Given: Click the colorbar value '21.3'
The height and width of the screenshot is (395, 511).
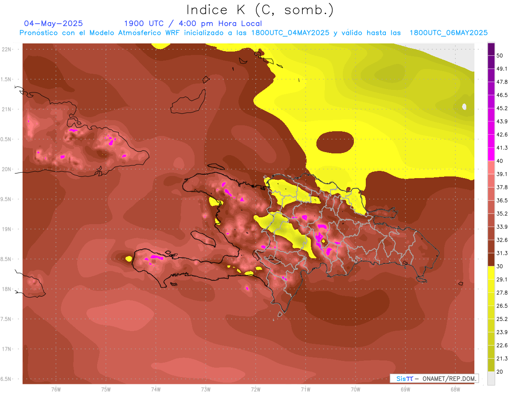Looking at the screenshot, I should 502,359.
